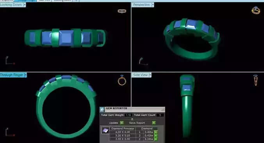
Task: Click the quantity 2 cell for 3.00 X 3.00
Action: coord(139,139)
